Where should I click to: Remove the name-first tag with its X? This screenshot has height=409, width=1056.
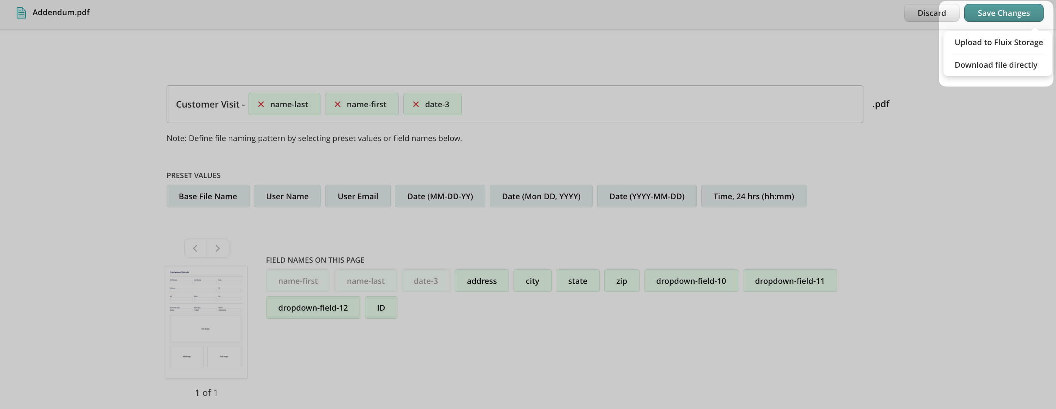(337, 104)
